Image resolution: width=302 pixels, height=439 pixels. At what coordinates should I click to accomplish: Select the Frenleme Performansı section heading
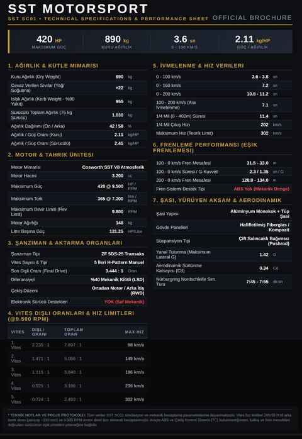(x=205, y=148)
